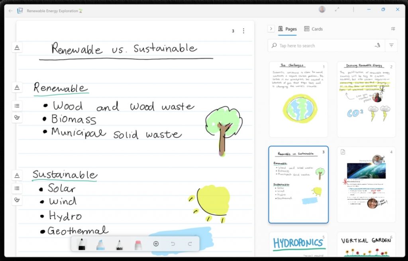Open the Hydroponics page thumbnail

298,244
